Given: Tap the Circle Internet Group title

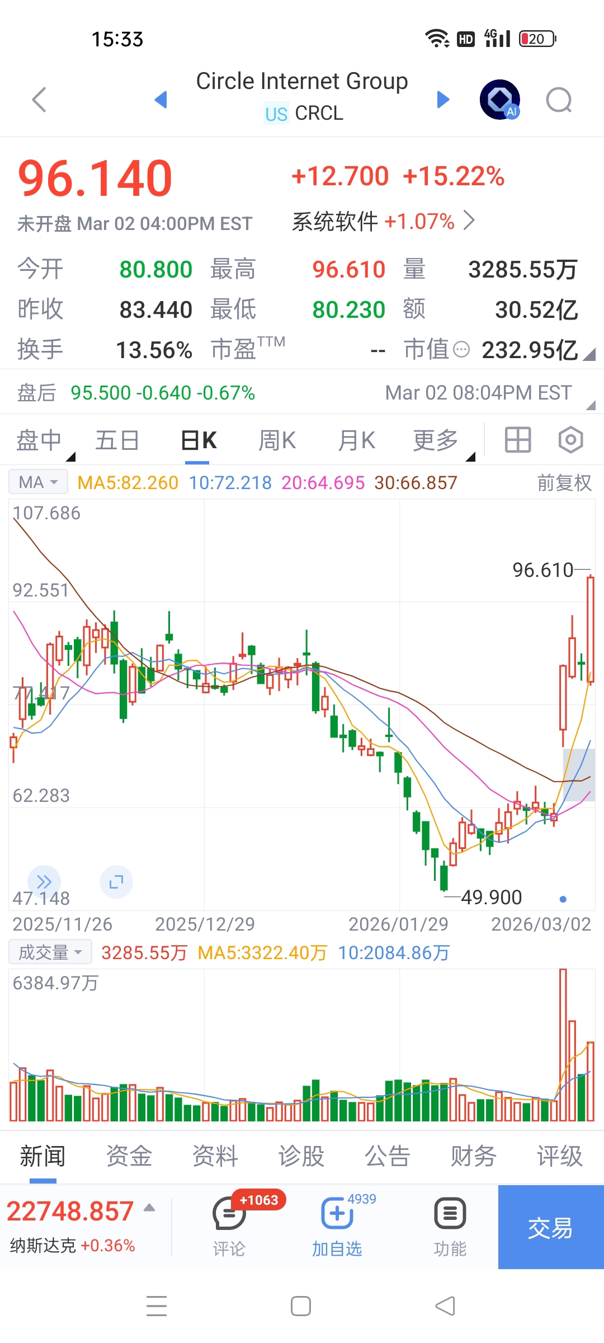Looking at the screenshot, I should tap(302, 81).
